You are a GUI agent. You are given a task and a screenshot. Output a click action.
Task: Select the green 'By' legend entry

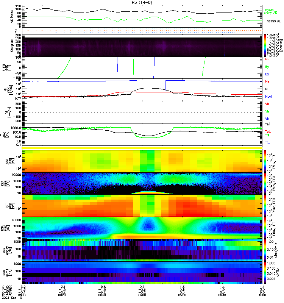(x=267, y=67)
